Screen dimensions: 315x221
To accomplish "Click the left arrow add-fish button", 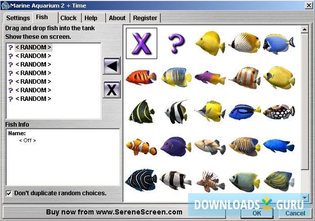I will pyautogui.click(x=112, y=66).
